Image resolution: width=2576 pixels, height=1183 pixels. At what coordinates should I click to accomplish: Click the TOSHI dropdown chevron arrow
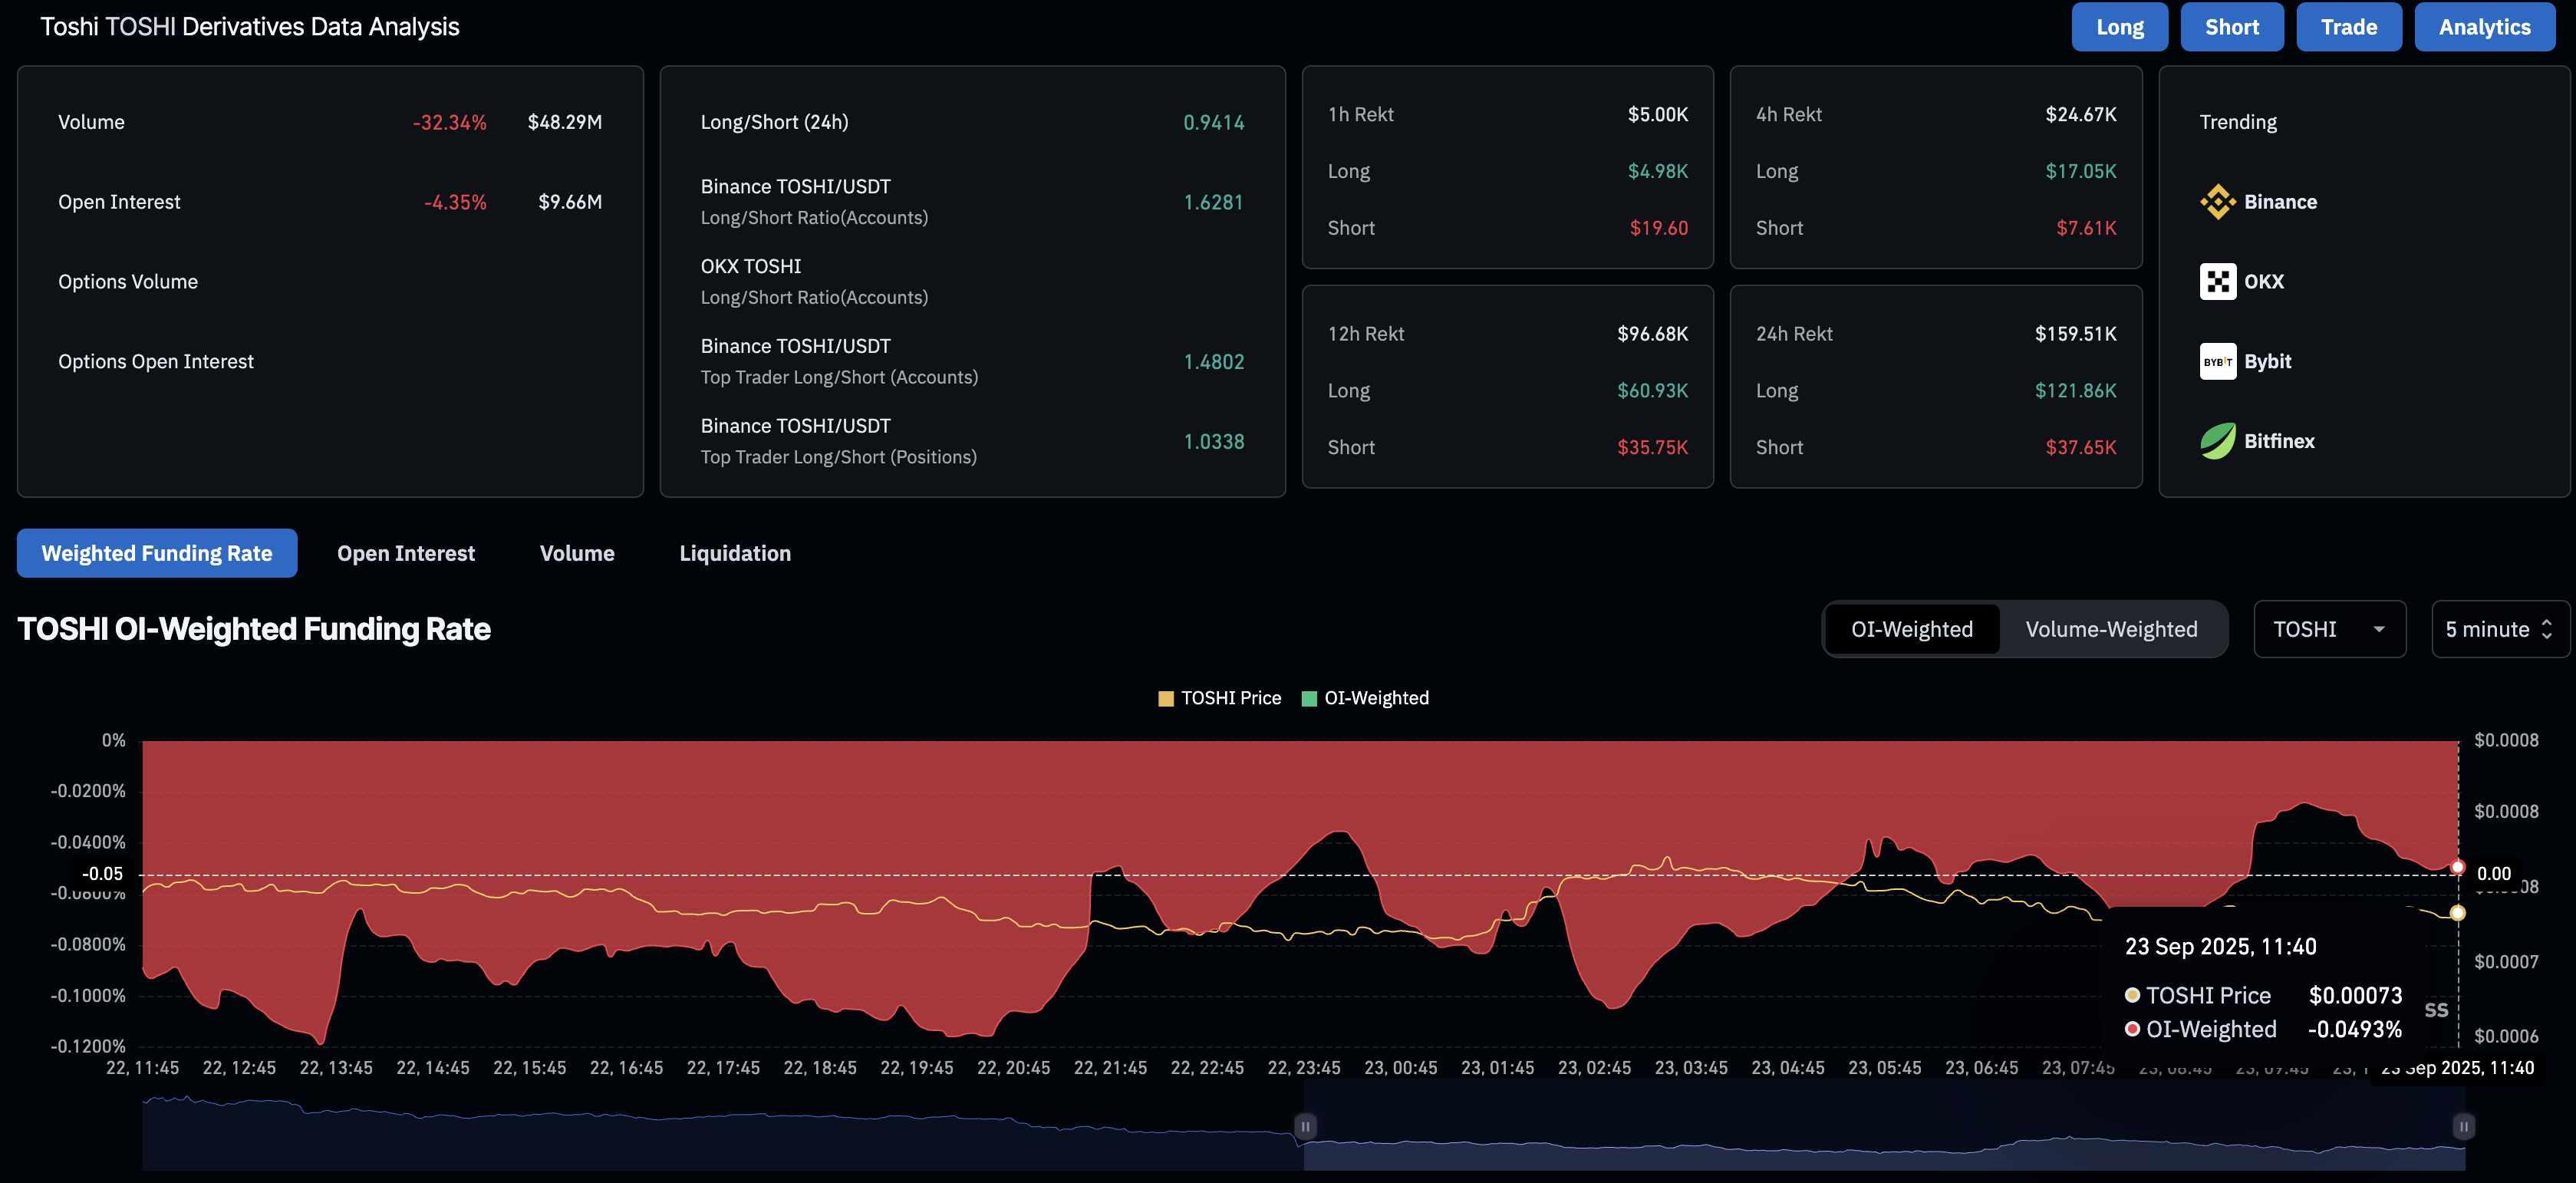2381,629
